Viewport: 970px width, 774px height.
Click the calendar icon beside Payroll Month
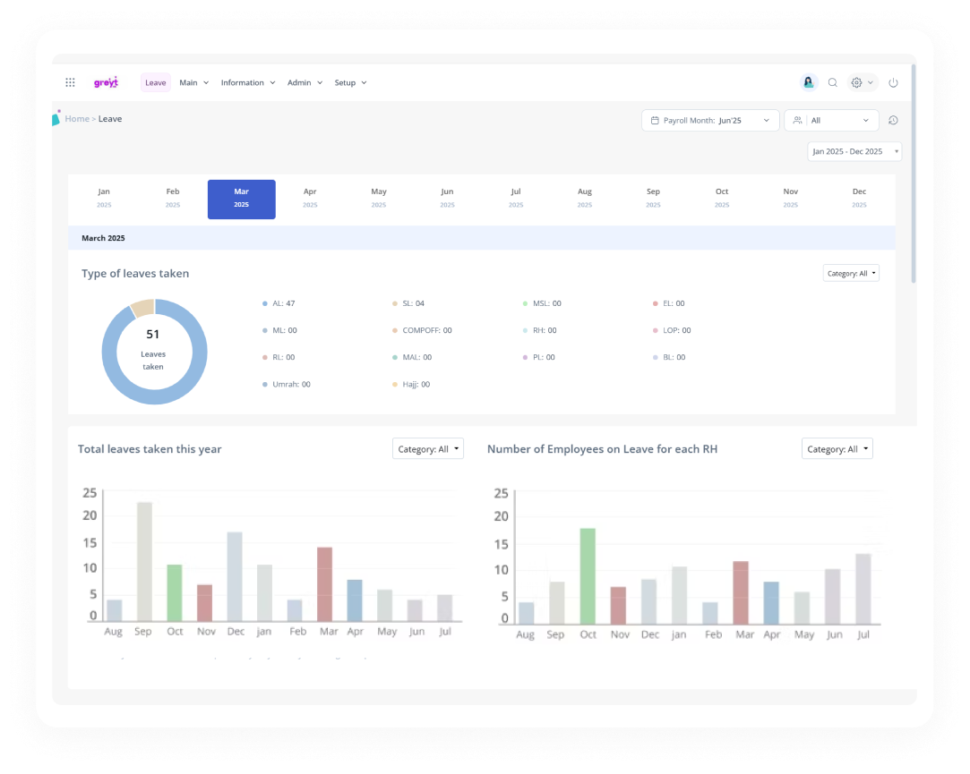(655, 121)
